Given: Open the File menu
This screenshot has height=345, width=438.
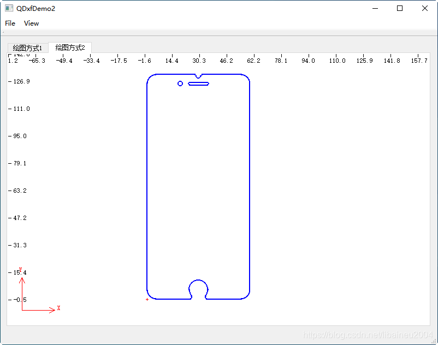Looking at the screenshot, I should (x=9, y=23).
